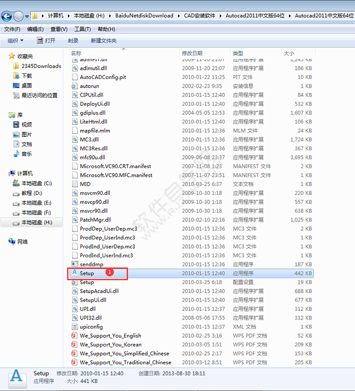Image resolution: width=355 pixels, height=391 pixels.
Task: Click large Setup icon in details pane
Action: pos(17,378)
